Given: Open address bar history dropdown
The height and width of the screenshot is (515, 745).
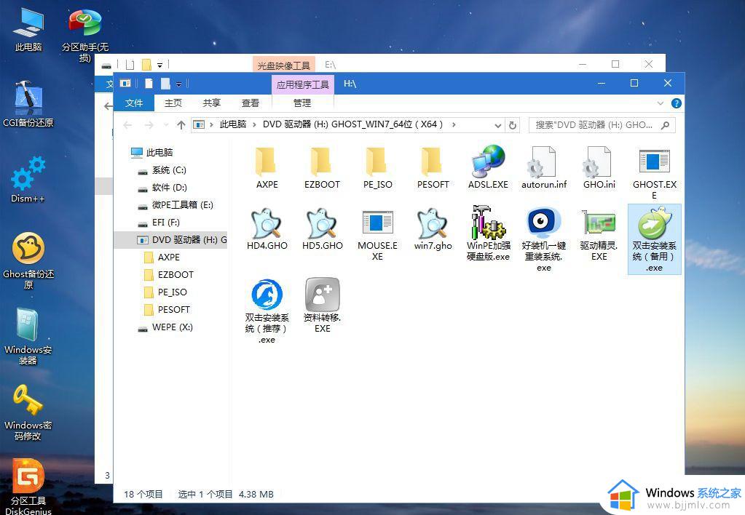Looking at the screenshot, I should 497,126.
